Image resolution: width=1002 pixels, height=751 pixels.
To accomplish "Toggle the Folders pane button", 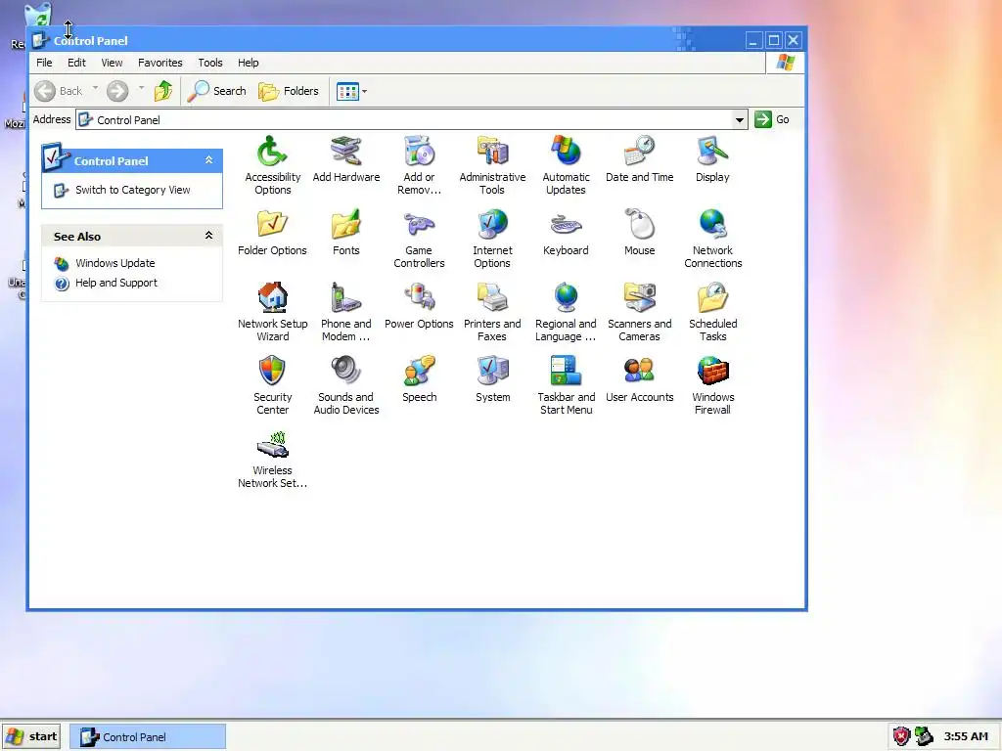I will tap(289, 91).
